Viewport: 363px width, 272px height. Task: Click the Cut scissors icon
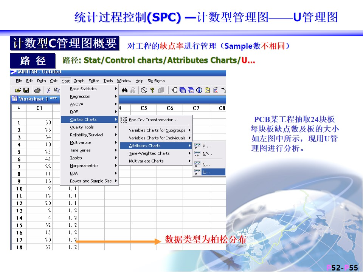click(x=48, y=90)
